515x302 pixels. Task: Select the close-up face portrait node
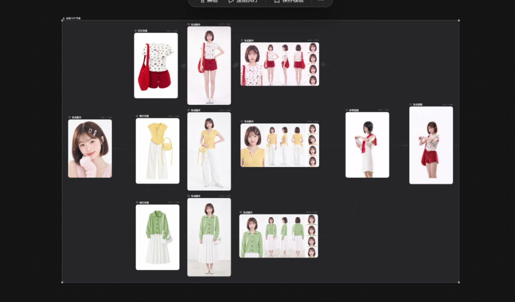90,148
